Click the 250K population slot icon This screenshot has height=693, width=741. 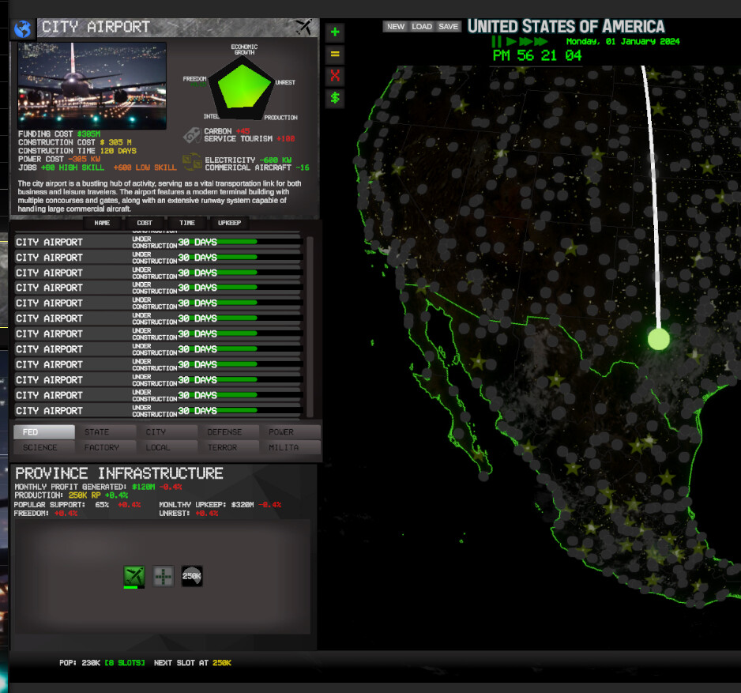(x=191, y=576)
